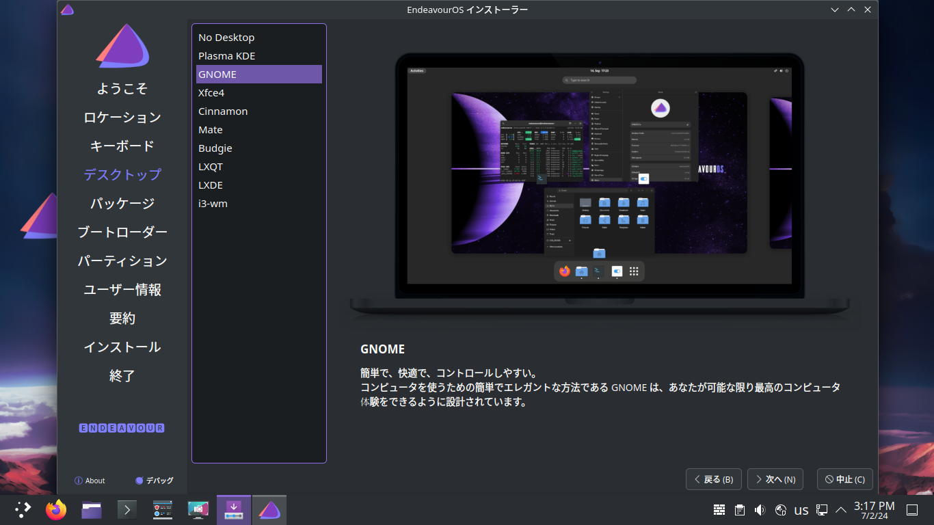934x525 pixels.
Task: Go to キーボード step
Action: coord(122,146)
